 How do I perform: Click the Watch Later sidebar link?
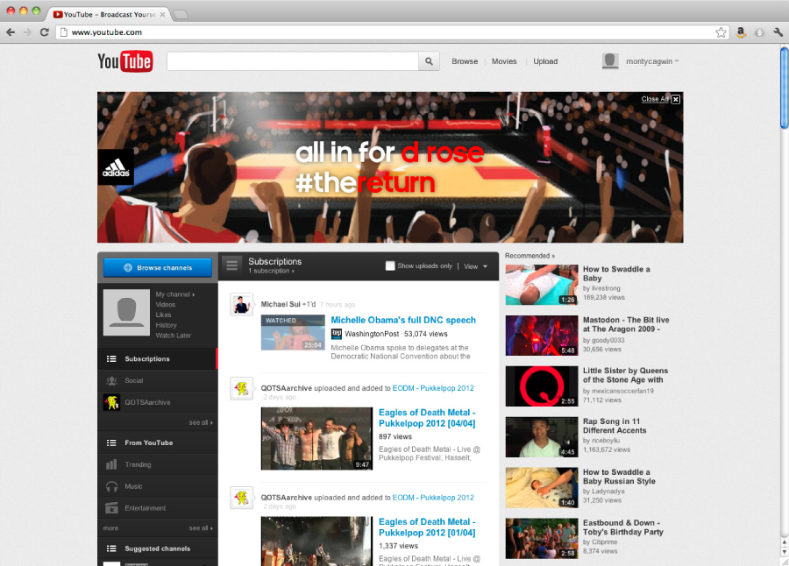[x=173, y=336]
